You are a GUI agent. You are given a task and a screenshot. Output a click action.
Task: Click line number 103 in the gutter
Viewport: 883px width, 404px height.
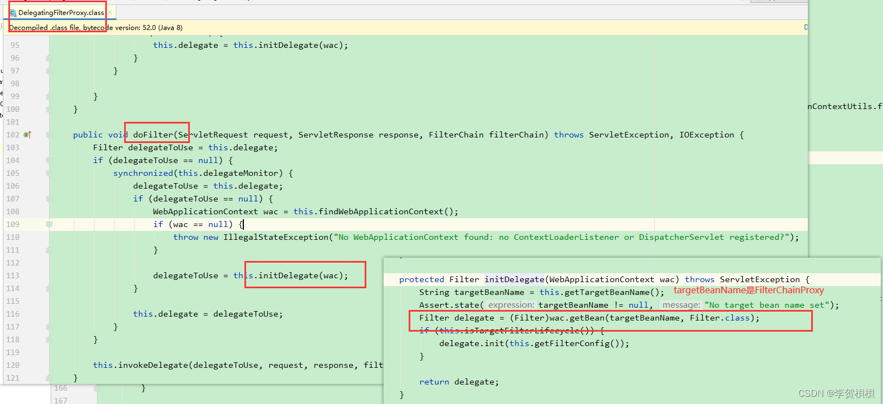coord(12,147)
